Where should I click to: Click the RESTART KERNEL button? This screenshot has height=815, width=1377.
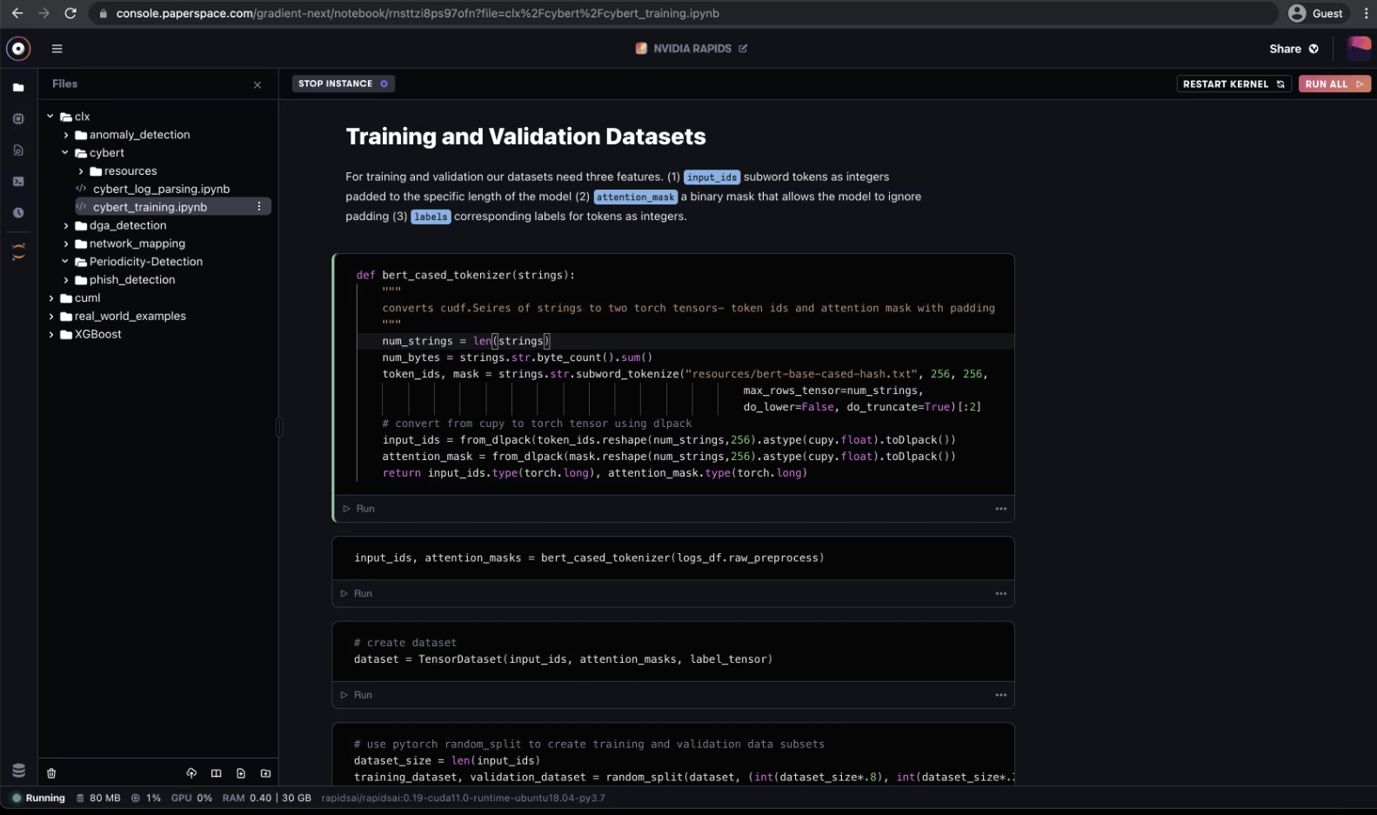pos(1233,84)
